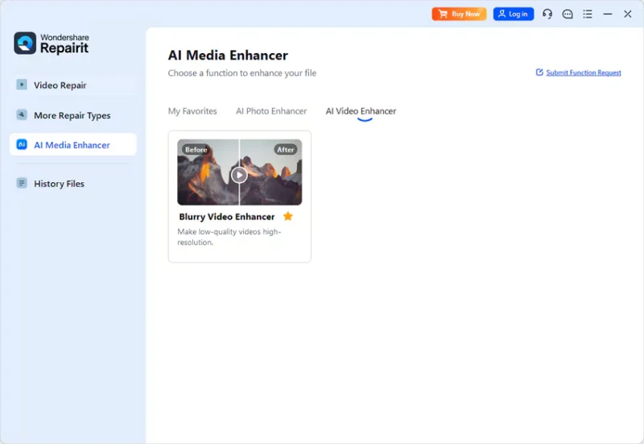Click the Blurry Video Enhancer title
The width and height of the screenshot is (644, 444).
[x=227, y=217]
